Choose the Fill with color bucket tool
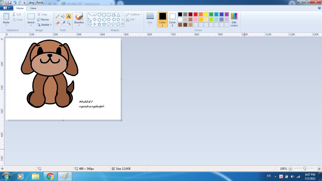The height and width of the screenshot is (181, 322). pos(63,16)
